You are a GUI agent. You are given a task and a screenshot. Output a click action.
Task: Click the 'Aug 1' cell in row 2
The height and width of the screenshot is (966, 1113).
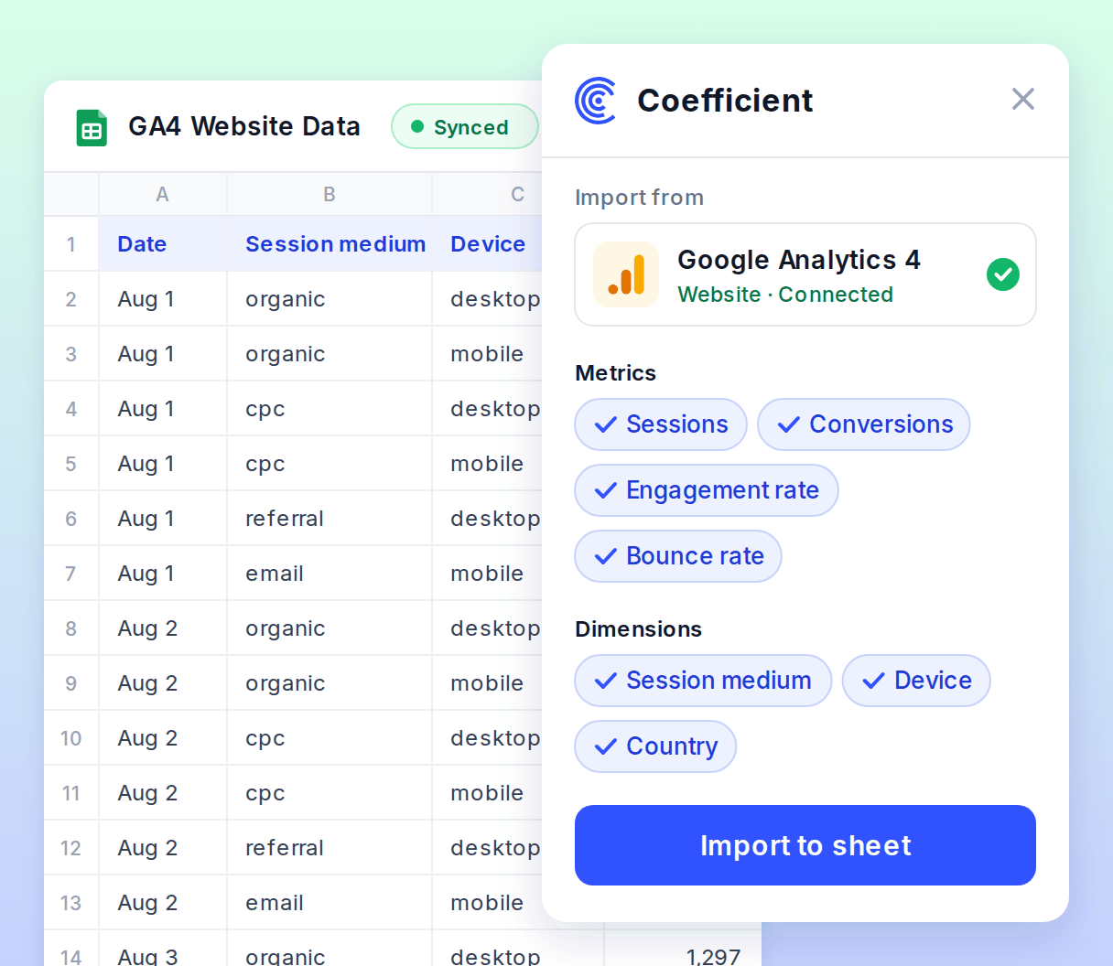coord(163,299)
